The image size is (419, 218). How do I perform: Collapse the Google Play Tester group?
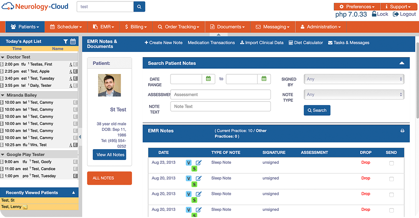[x=2, y=155]
